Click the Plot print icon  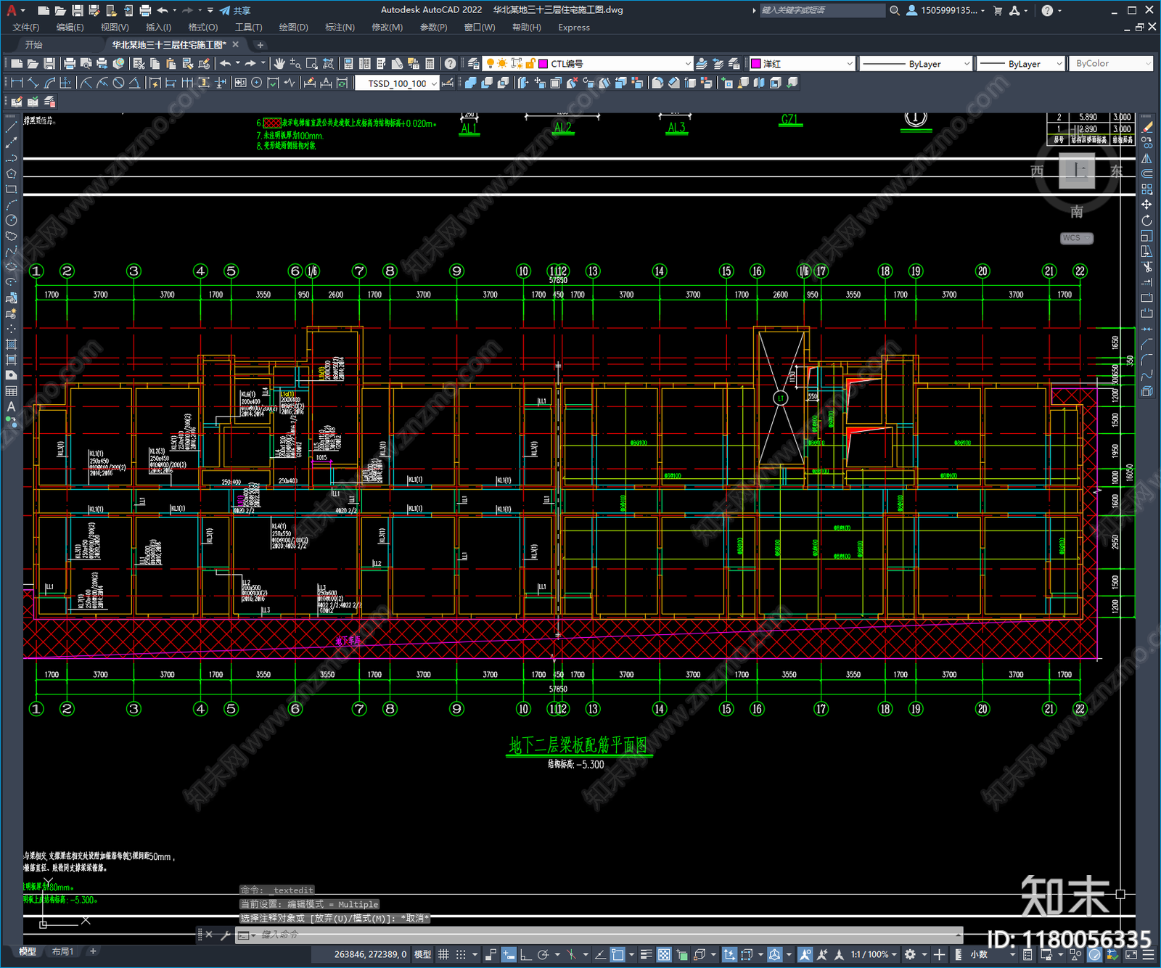click(70, 64)
